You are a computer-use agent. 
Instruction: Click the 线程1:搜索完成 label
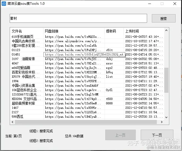pyautogui.click(x=41, y=131)
